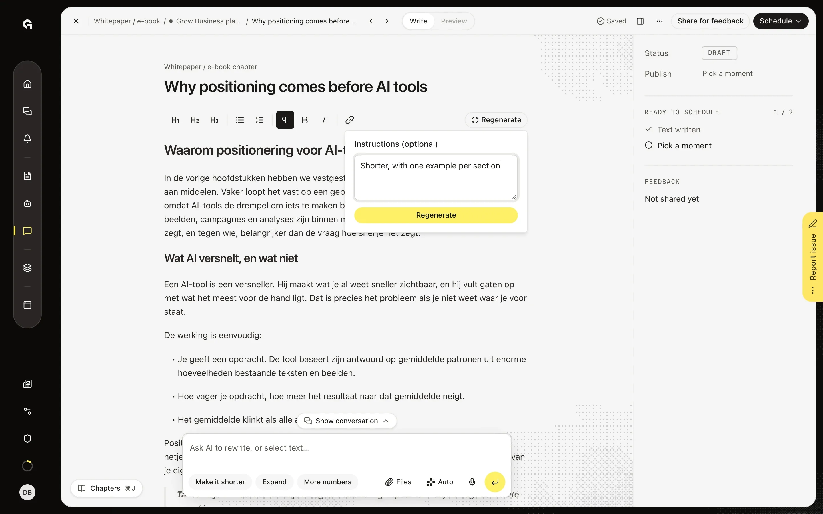
Task: Open the shield icon in sidebar
Action: click(27, 439)
